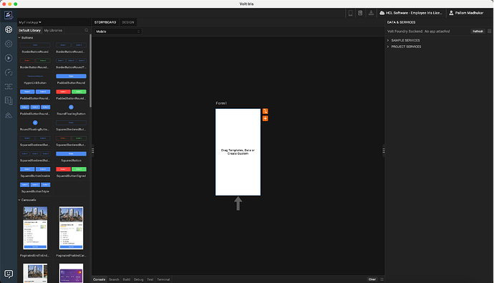Switch to the DESIGN tab
The height and width of the screenshot is (283, 494).
pyautogui.click(x=128, y=22)
